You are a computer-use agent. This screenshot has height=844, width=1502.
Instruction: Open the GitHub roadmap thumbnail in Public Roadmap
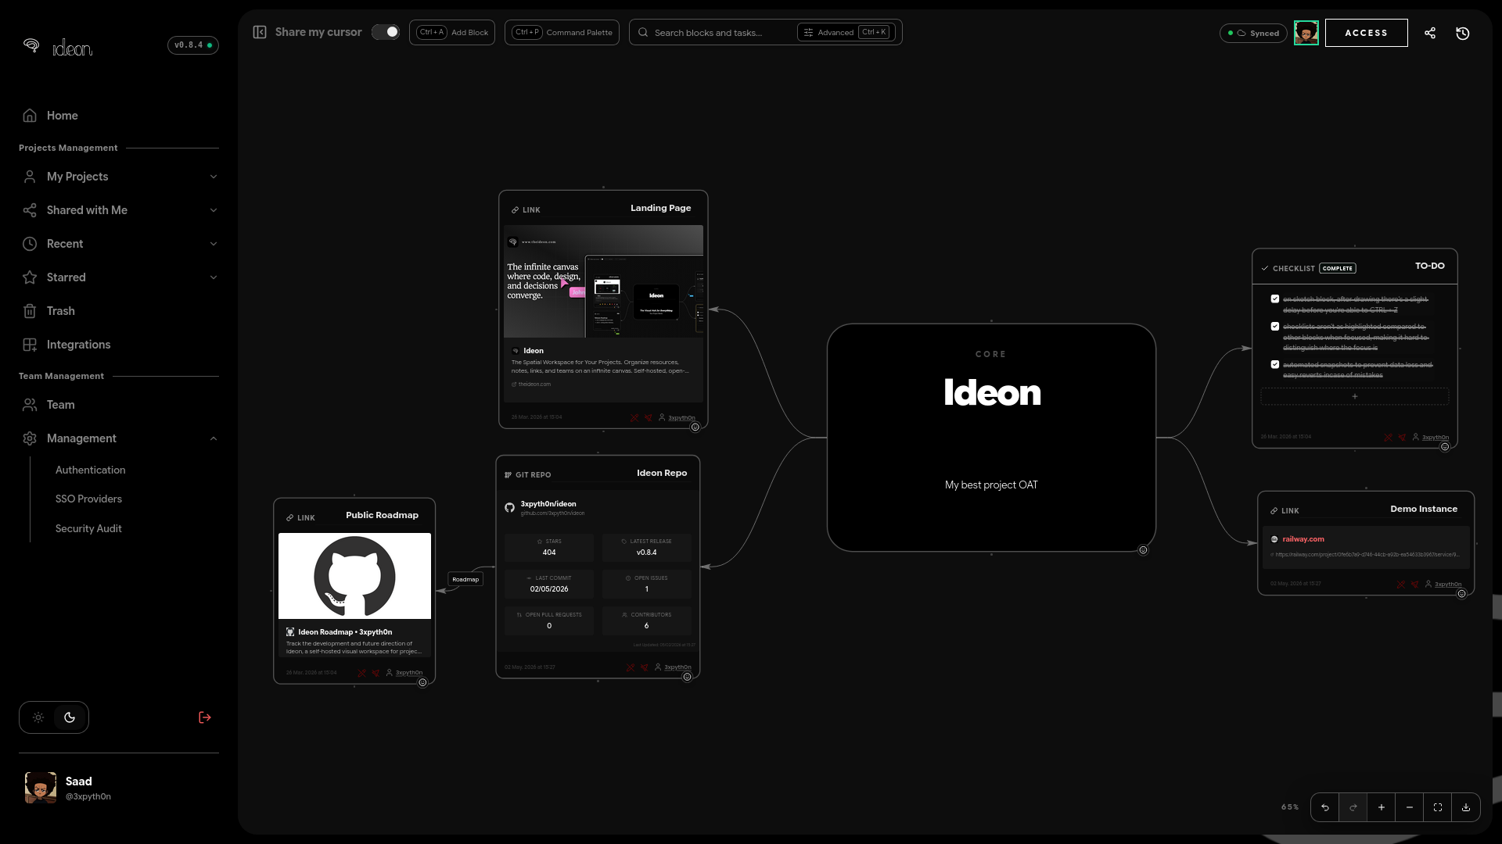point(354,576)
